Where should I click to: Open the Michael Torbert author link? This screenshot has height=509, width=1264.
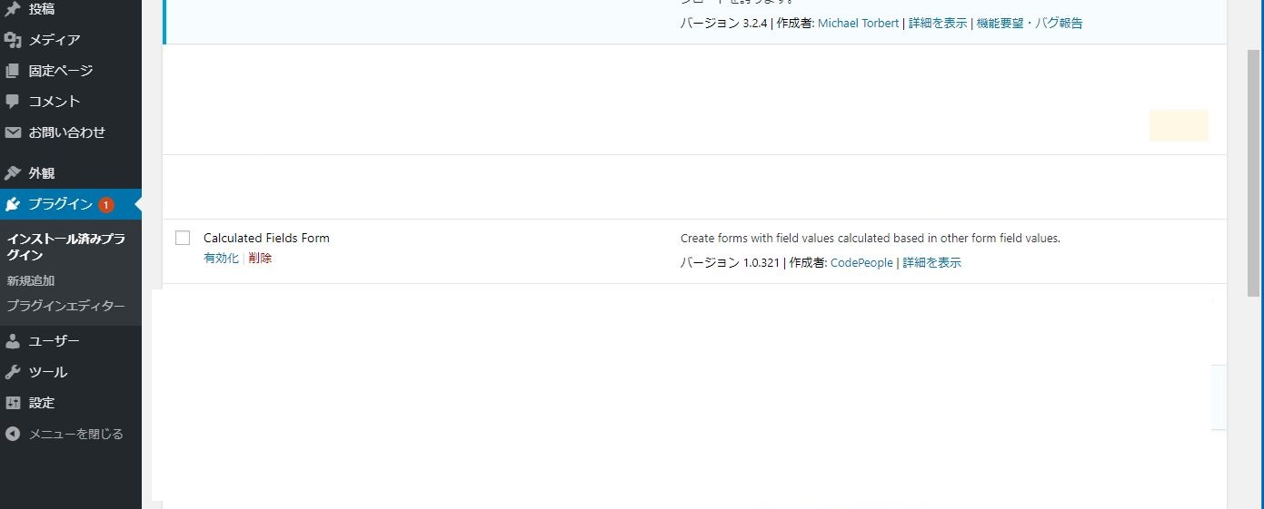click(858, 24)
